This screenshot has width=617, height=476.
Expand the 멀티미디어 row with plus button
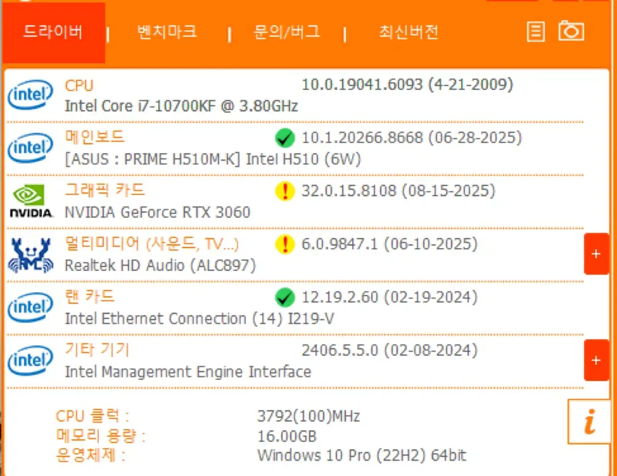596,254
